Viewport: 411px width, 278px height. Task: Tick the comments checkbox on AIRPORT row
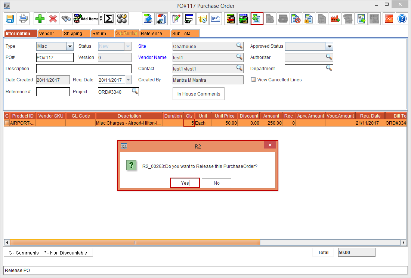click(7, 123)
